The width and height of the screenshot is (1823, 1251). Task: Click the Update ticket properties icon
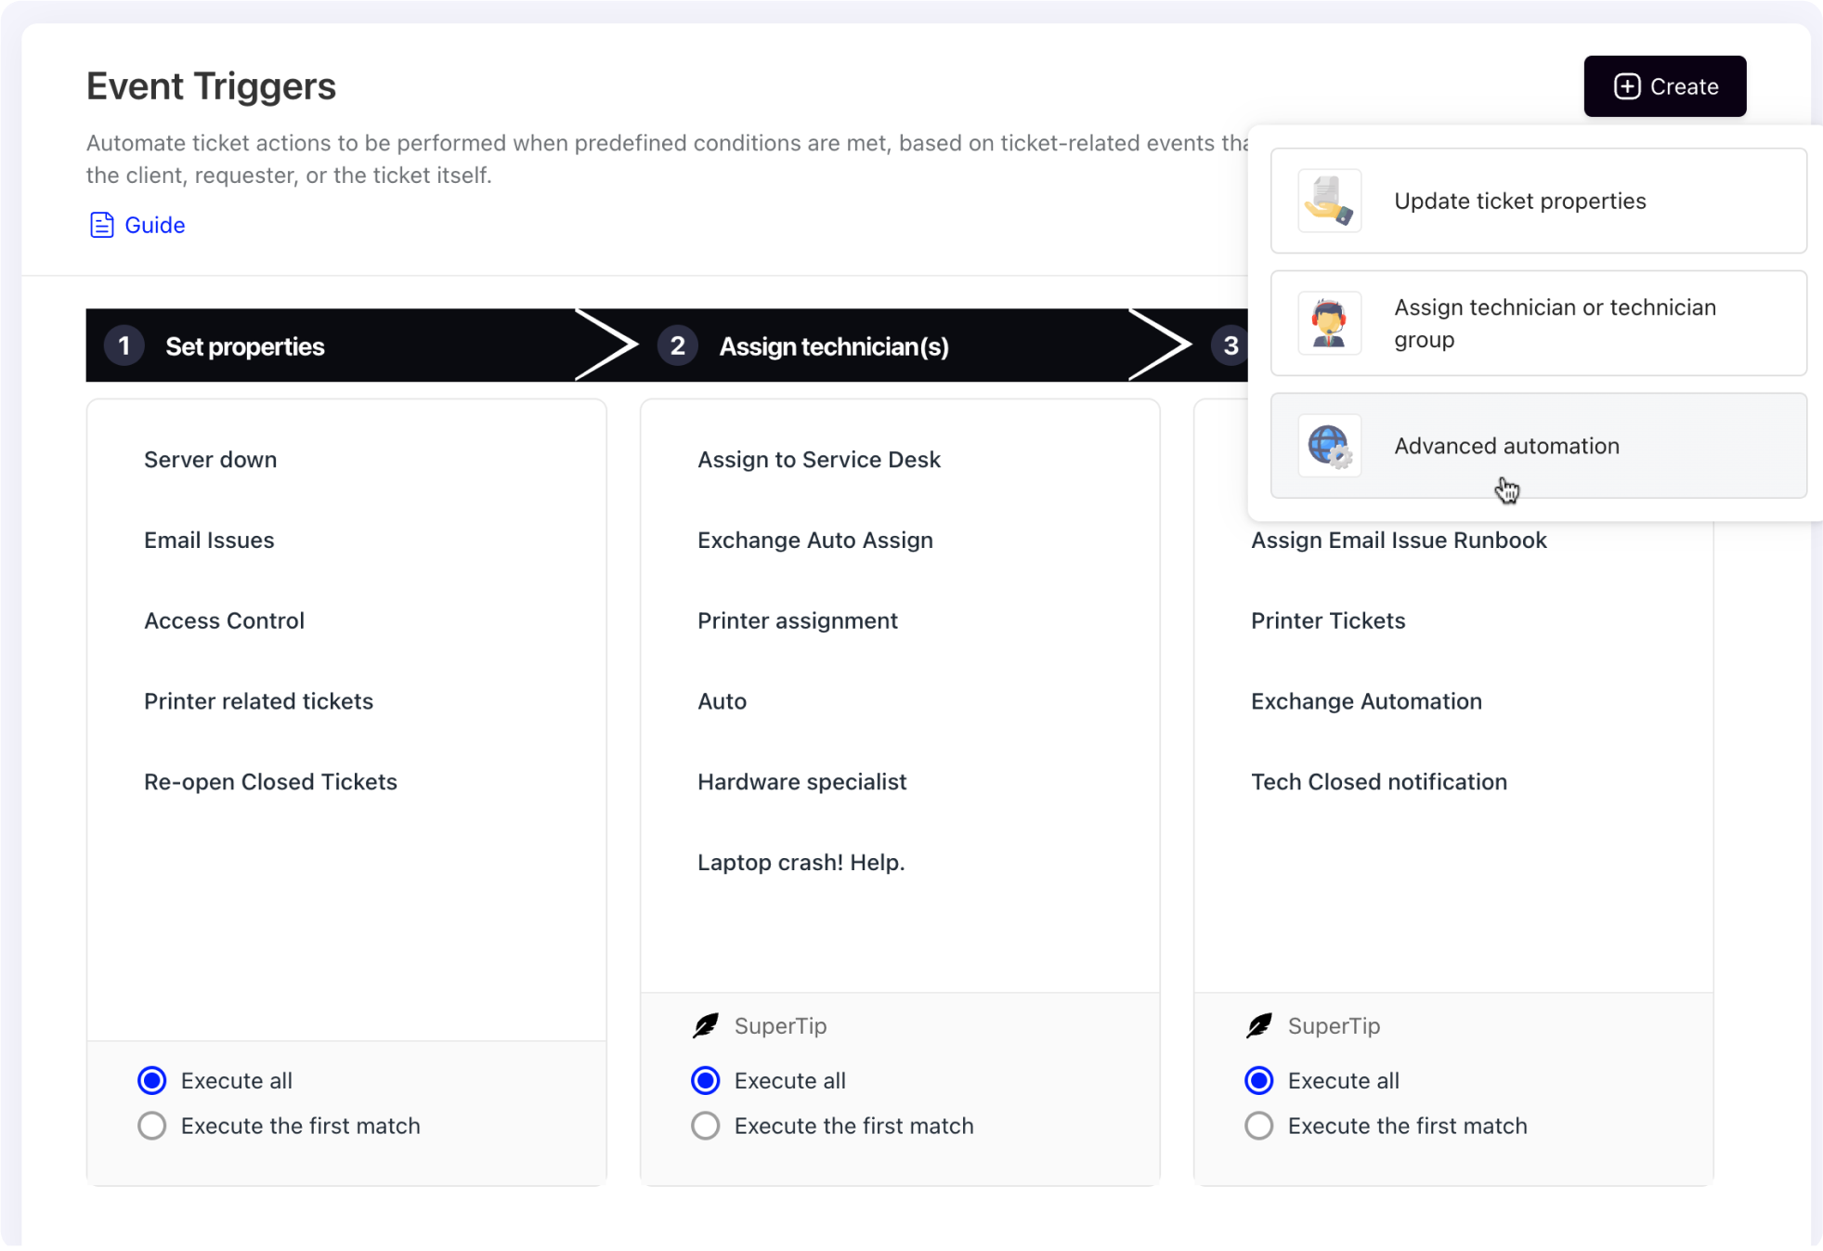(1328, 201)
